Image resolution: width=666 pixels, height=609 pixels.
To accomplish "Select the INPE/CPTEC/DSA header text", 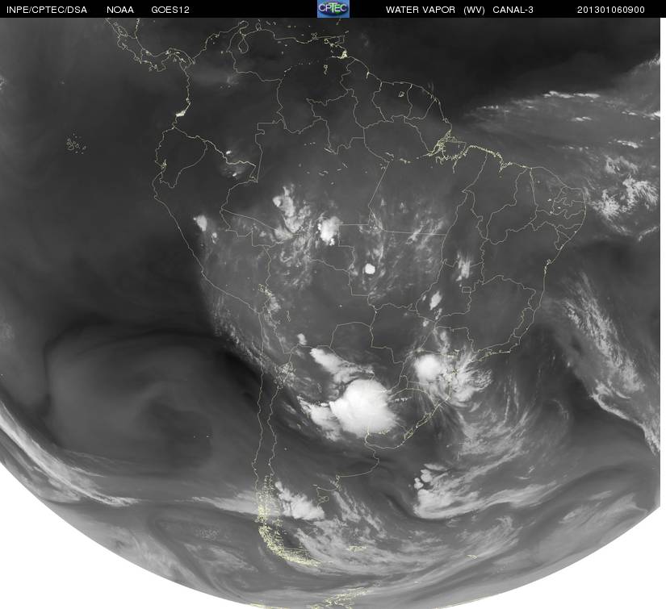I will (x=47, y=10).
